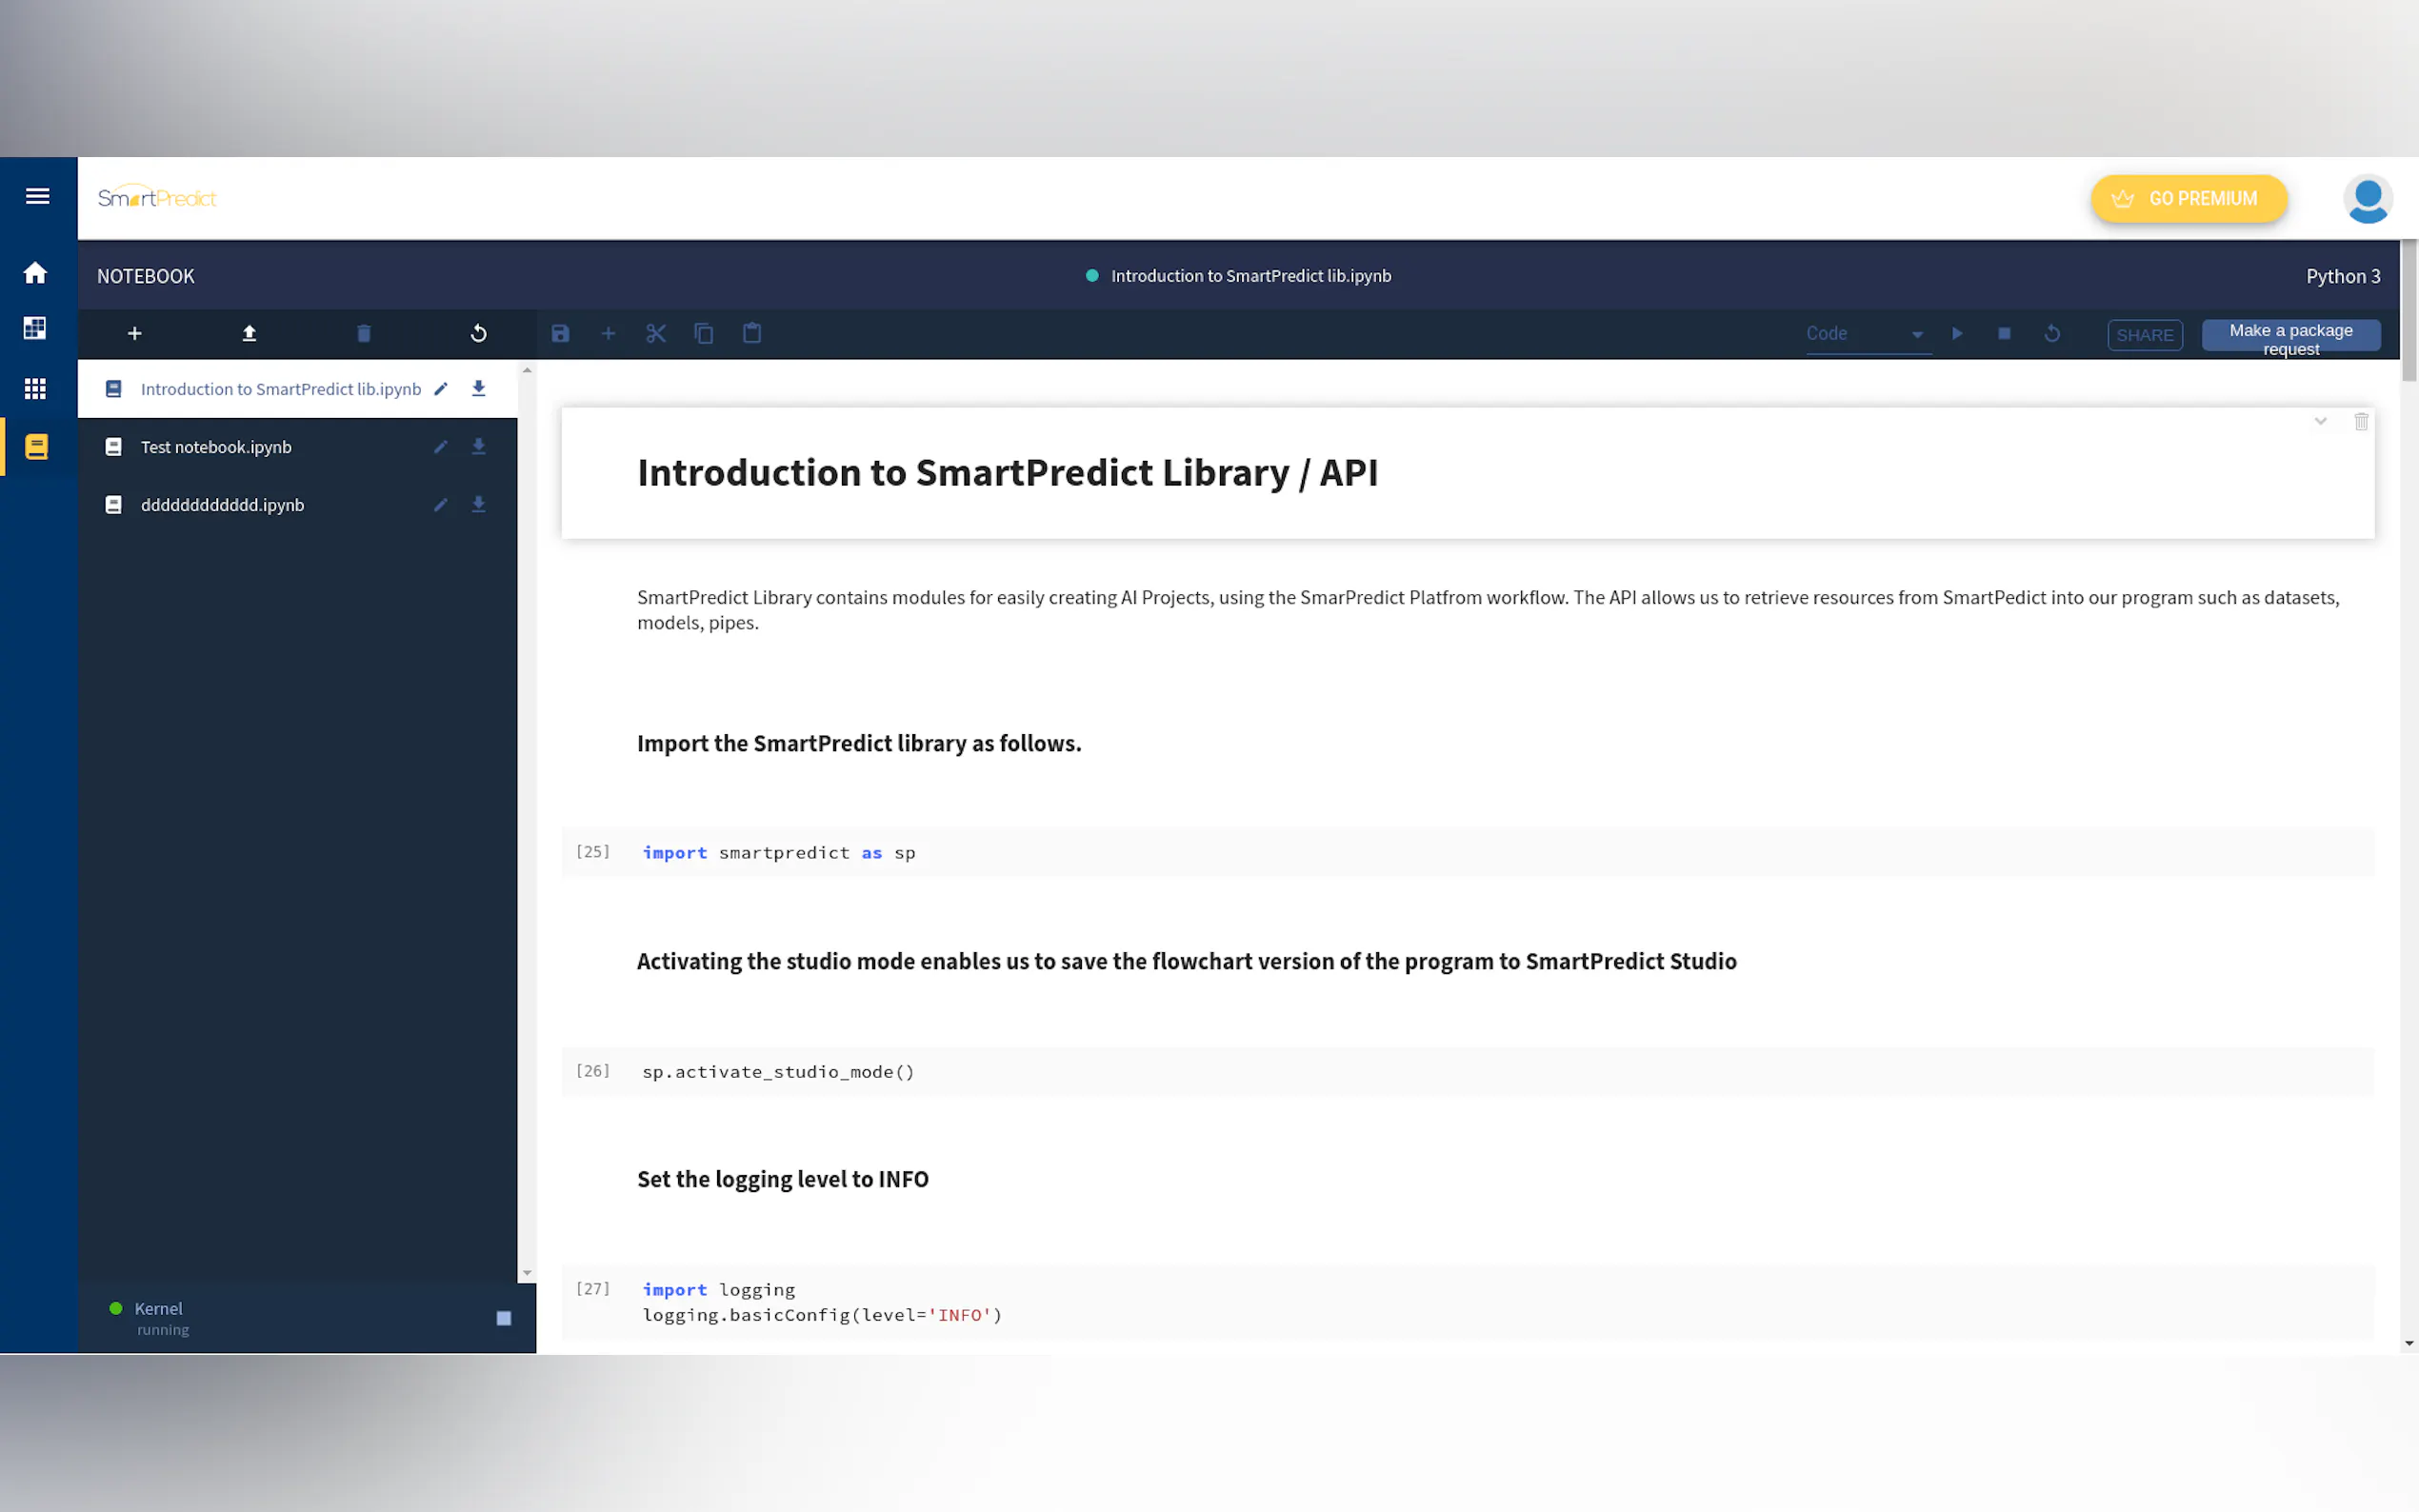Open the user profile avatar menu
The image size is (2419, 1512).
(2366, 199)
